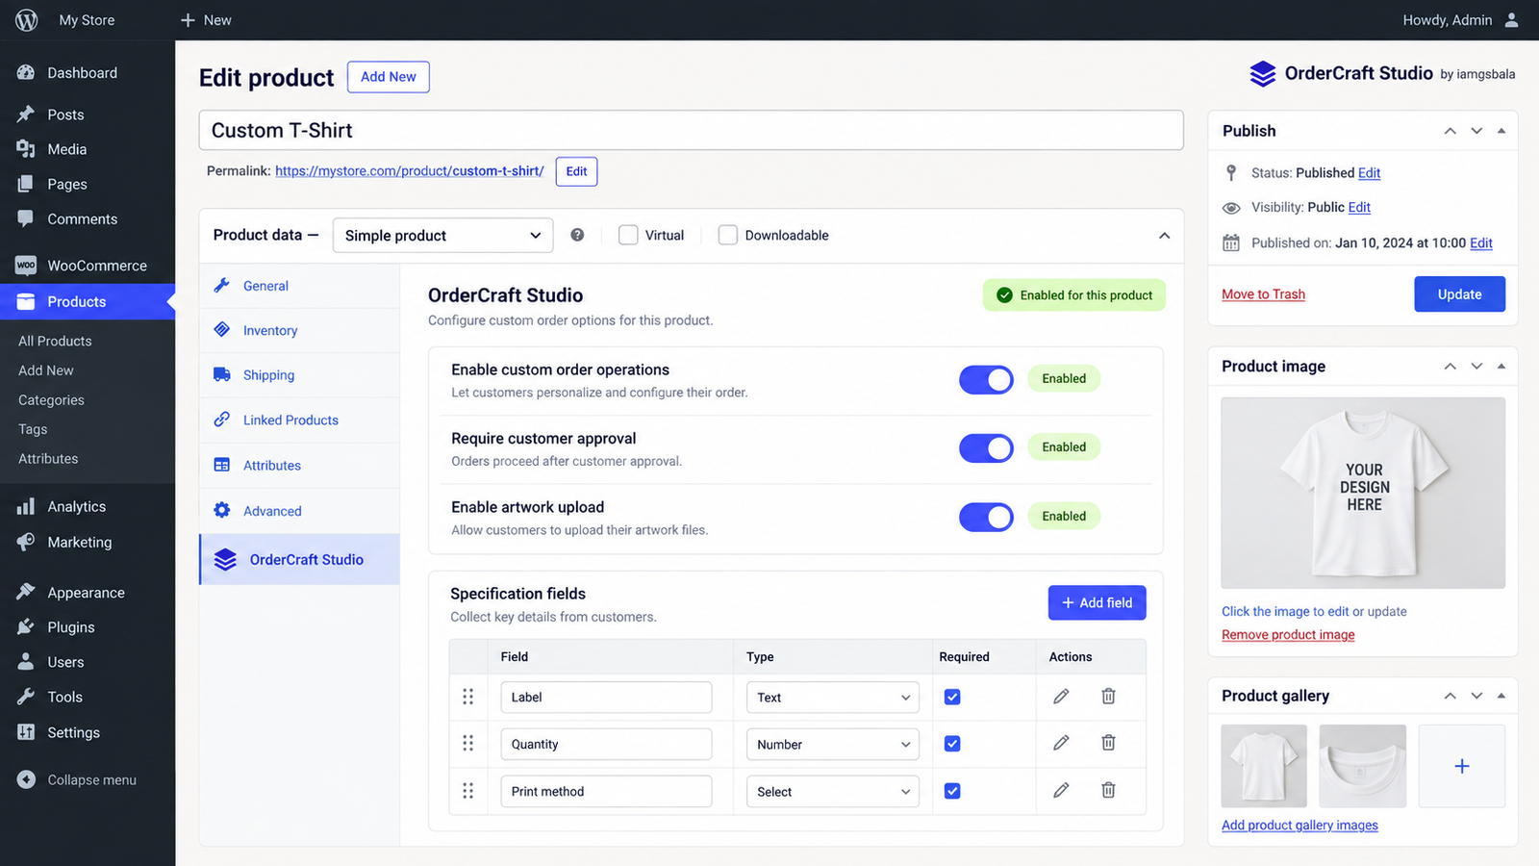The image size is (1539, 866).
Task: Open the Number type dropdown for Quantity
Action: (833, 745)
